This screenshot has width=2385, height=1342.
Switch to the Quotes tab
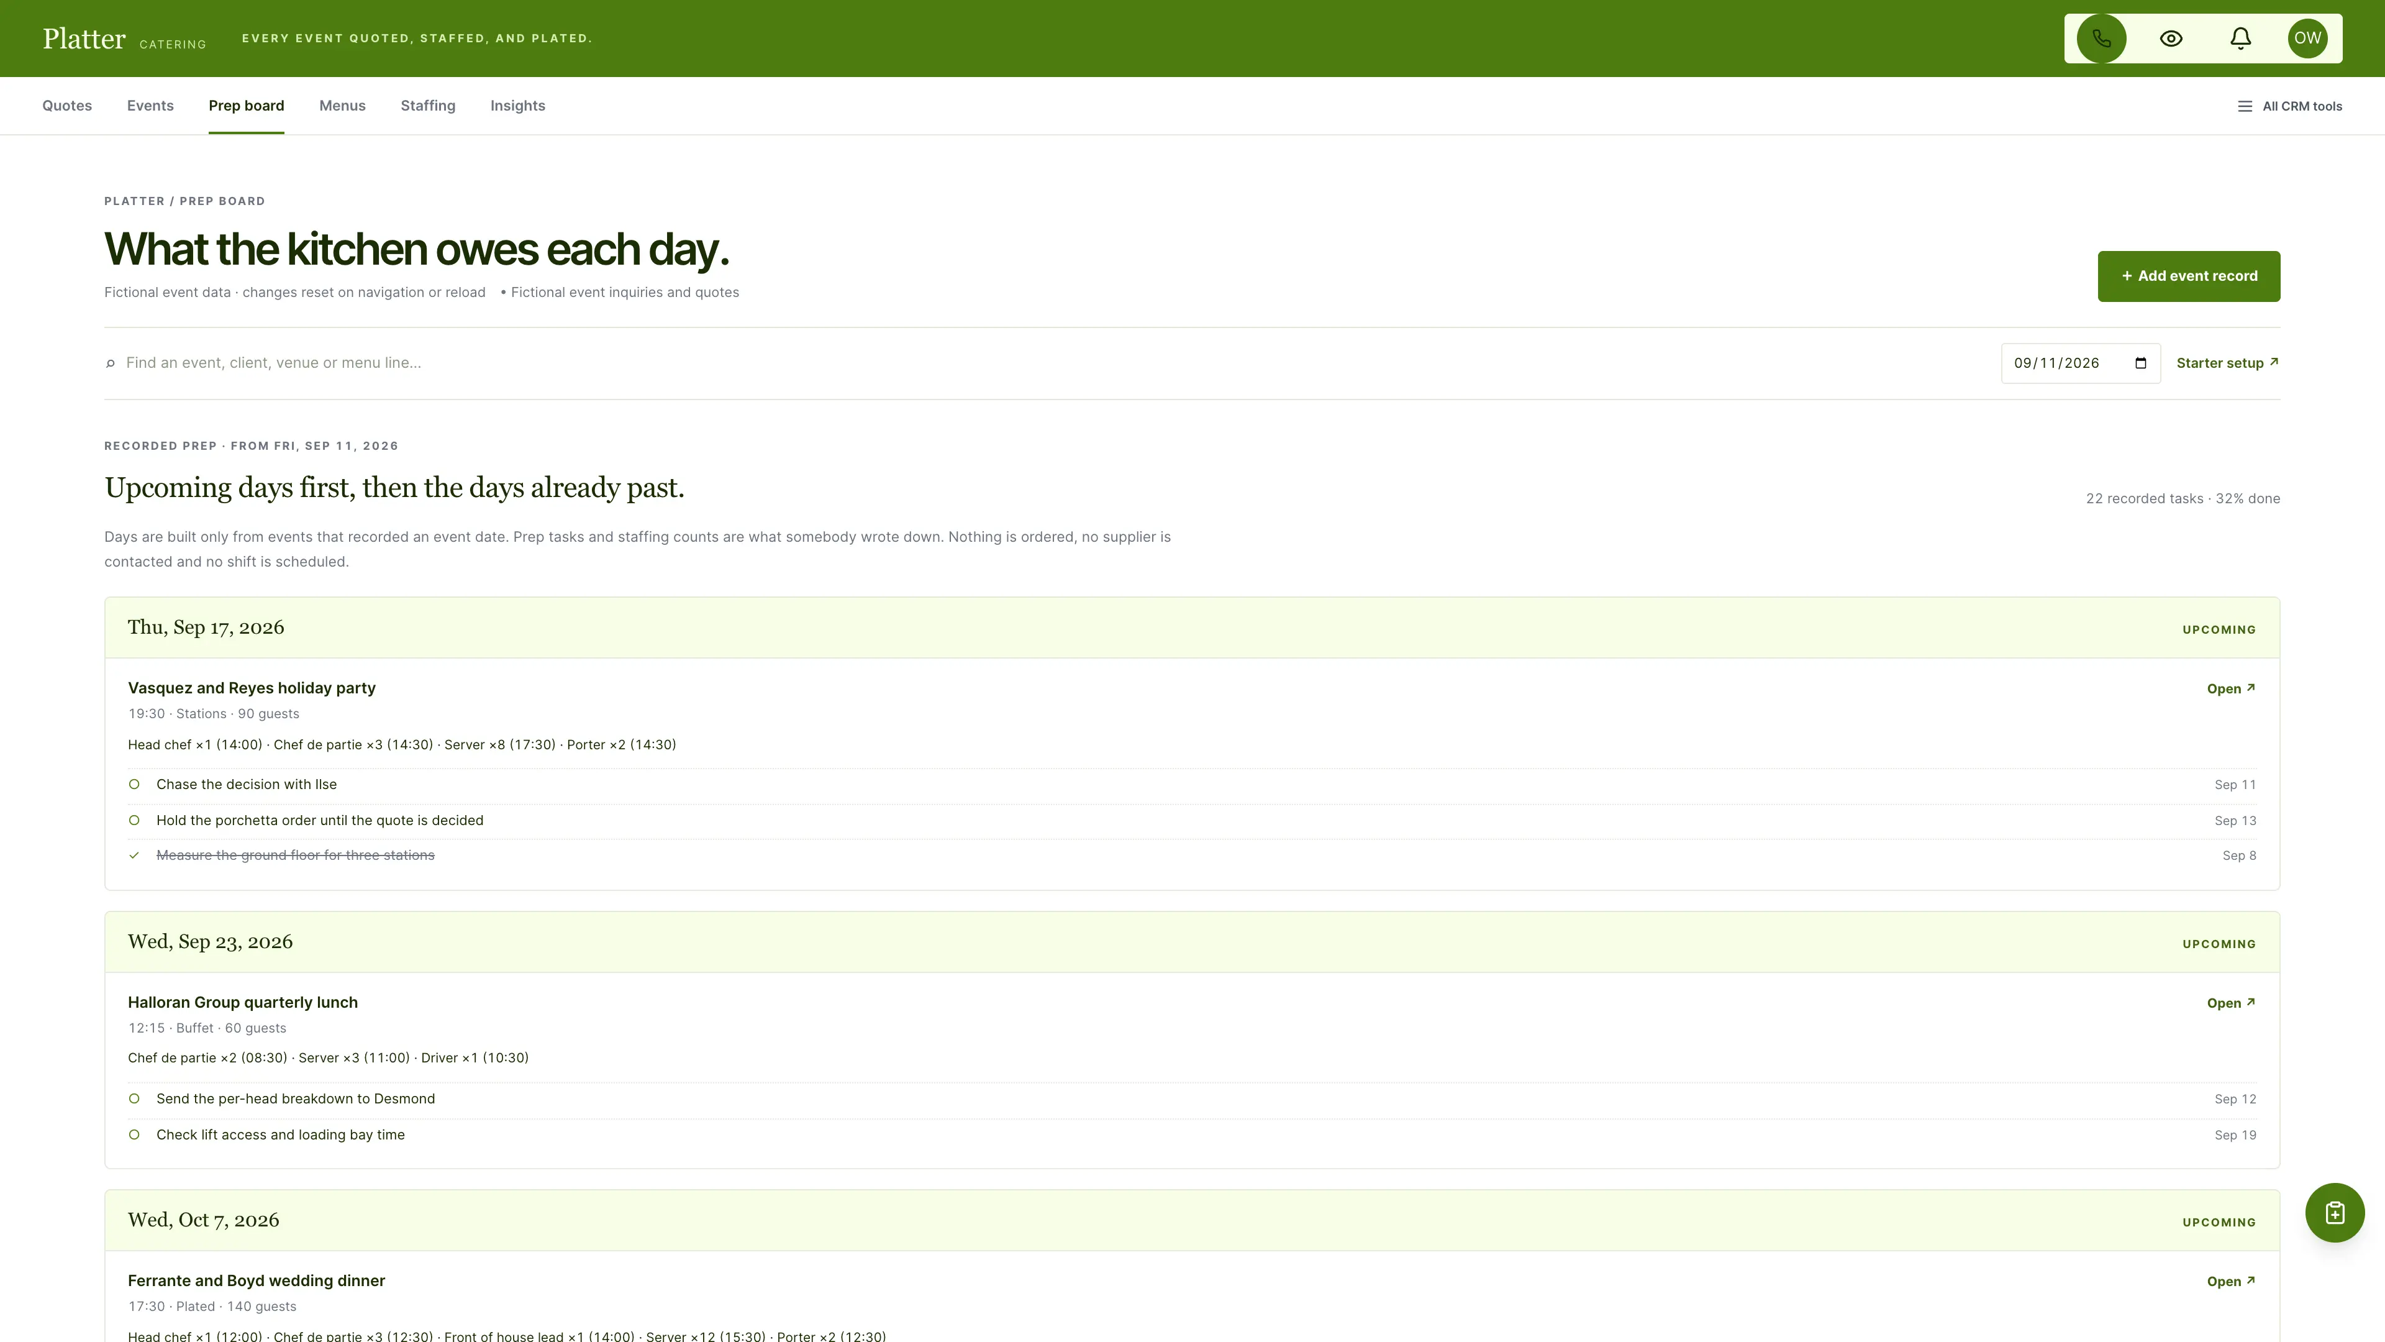pos(66,106)
